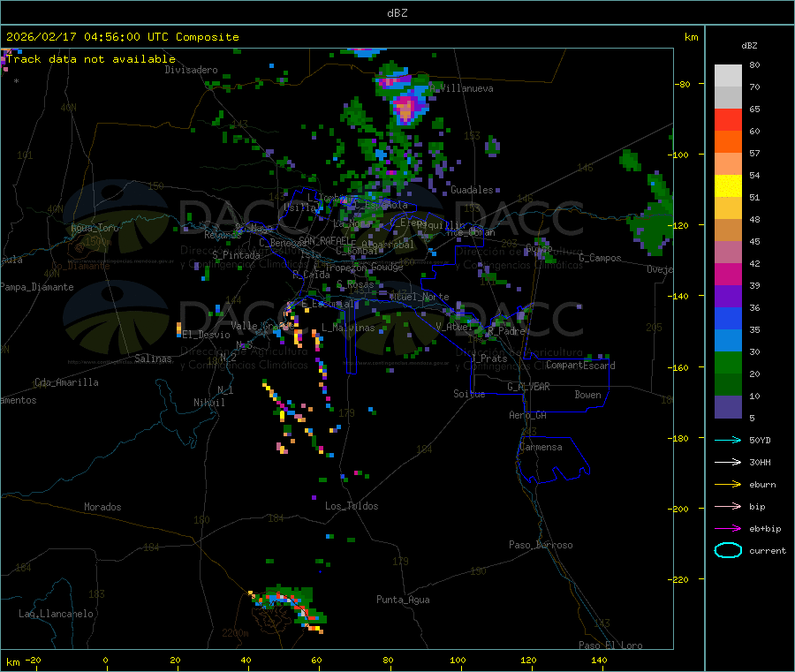
Task: Click the 'Soitue' map label
Action: (469, 394)
